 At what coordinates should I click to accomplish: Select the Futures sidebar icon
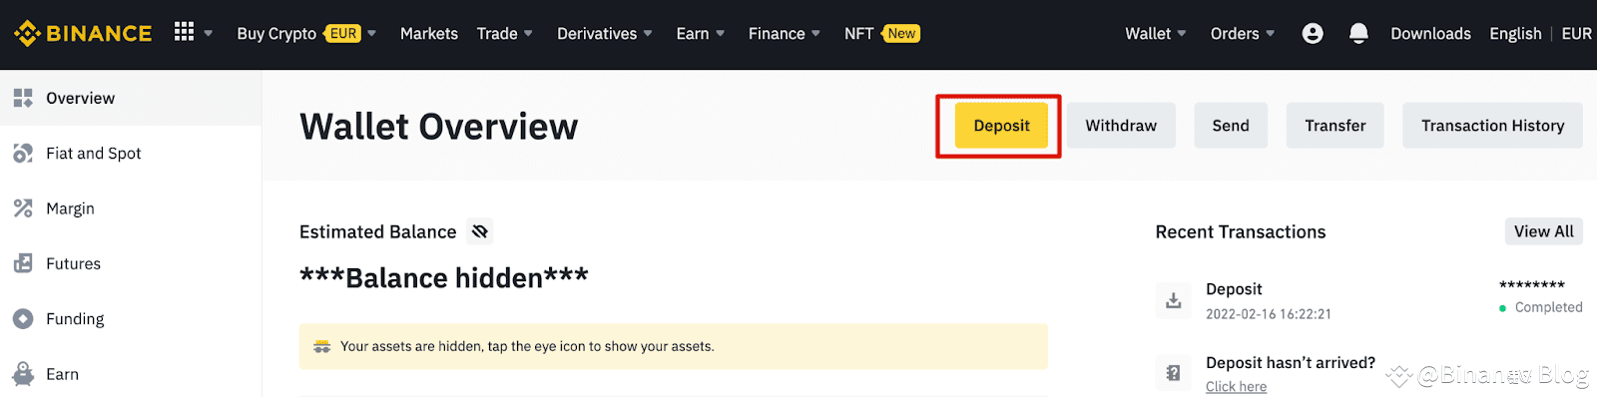click(23, 263)
